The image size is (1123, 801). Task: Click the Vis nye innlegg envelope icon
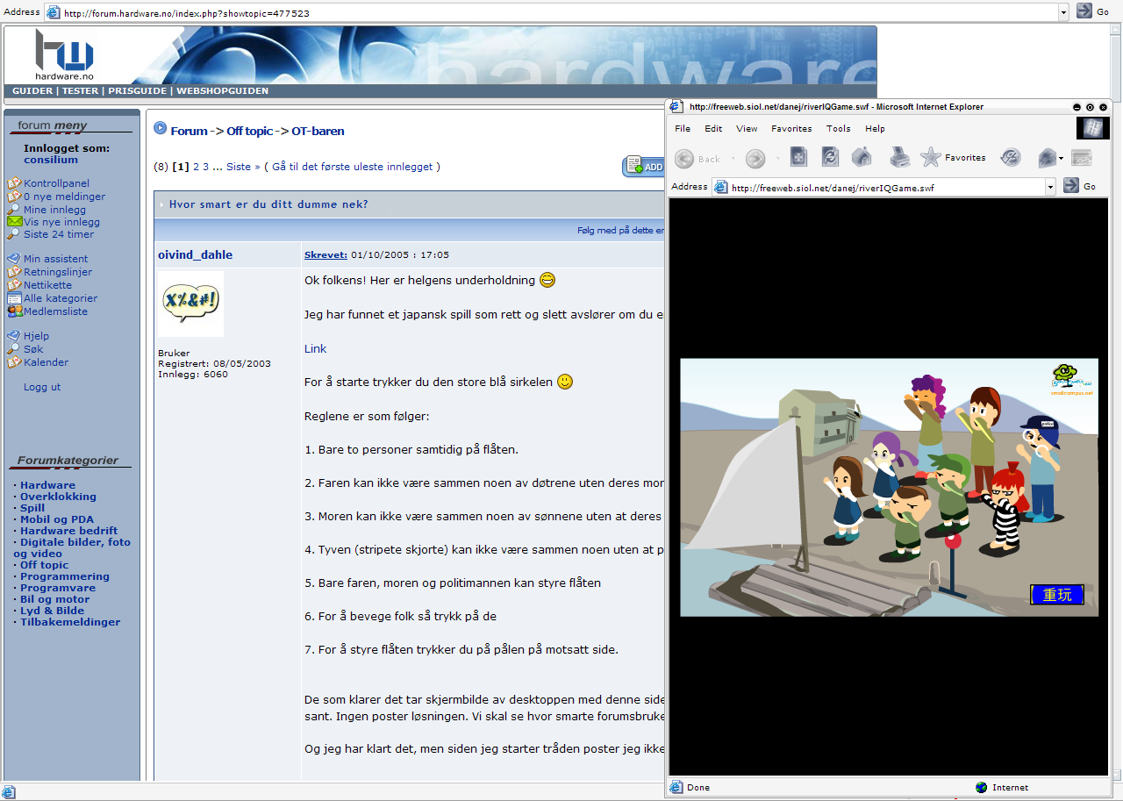coord(14,222)
